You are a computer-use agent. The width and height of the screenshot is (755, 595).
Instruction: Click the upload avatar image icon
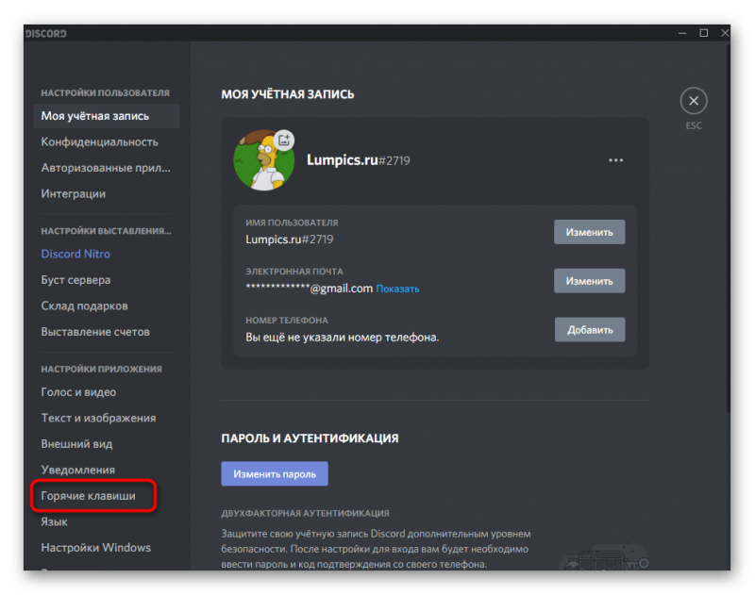pos(284,140)
